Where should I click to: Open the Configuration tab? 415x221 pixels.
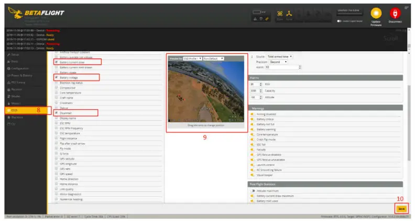pyautogui.click(x=25, y=68)
